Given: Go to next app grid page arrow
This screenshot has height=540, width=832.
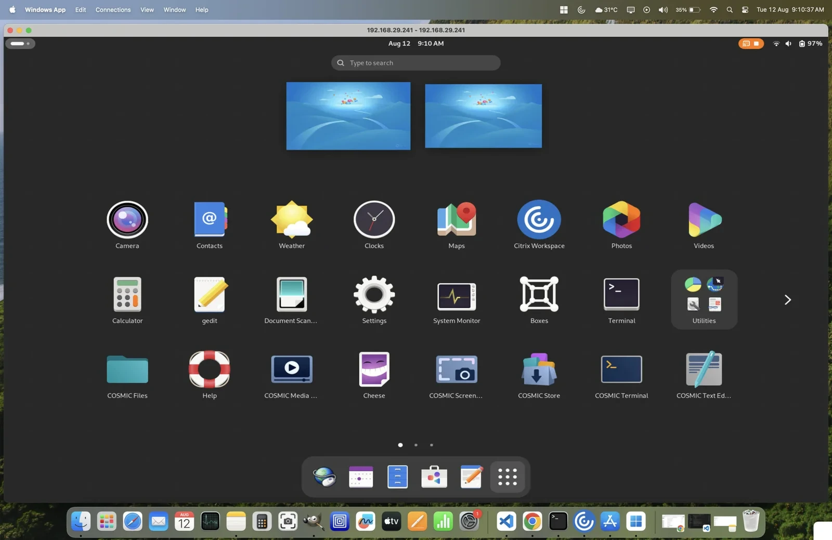Looking at the screenshot, I should pyautogui.click(x=787, y=299).
